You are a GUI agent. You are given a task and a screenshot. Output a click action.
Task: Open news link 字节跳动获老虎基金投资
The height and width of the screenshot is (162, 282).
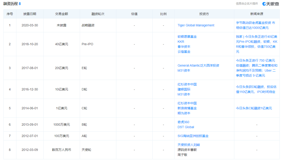pyautogui.click(x=255, y=25)
